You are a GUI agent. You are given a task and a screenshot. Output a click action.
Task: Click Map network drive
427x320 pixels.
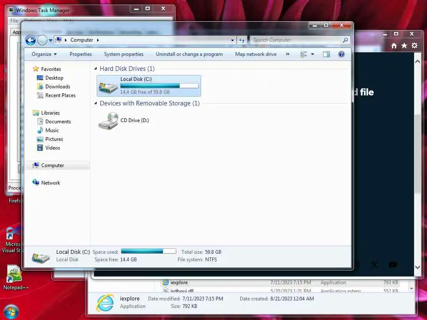(x=256, y=54)
